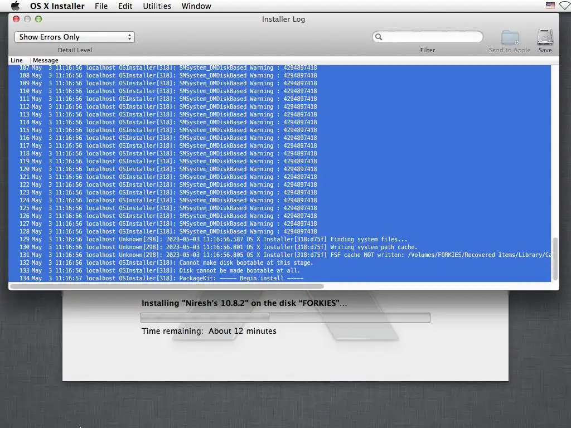
Task: Minimize the Installer Log window
Action: click(27, 19)
